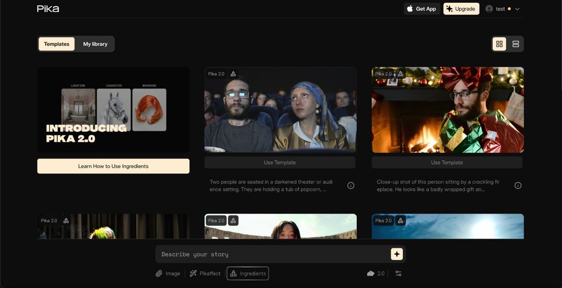Click the Upgrade button
Image resolution: width=562 pixels, height=288 pixels.
(461, 9)
